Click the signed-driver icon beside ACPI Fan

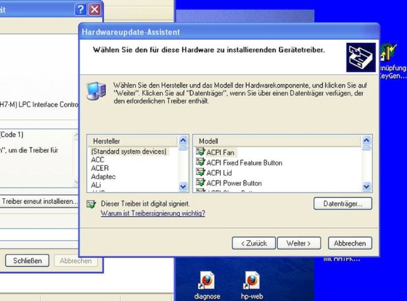click(201, 152)
